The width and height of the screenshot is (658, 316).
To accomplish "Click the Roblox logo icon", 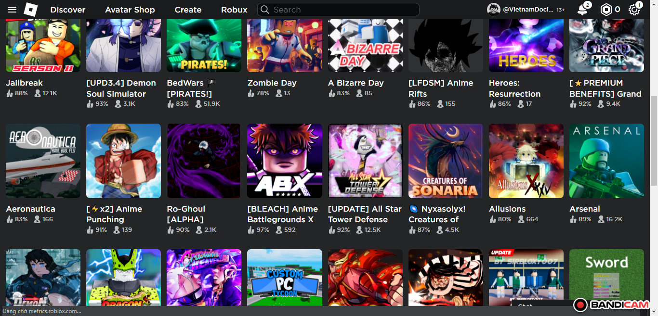I will tap(31, 10).
